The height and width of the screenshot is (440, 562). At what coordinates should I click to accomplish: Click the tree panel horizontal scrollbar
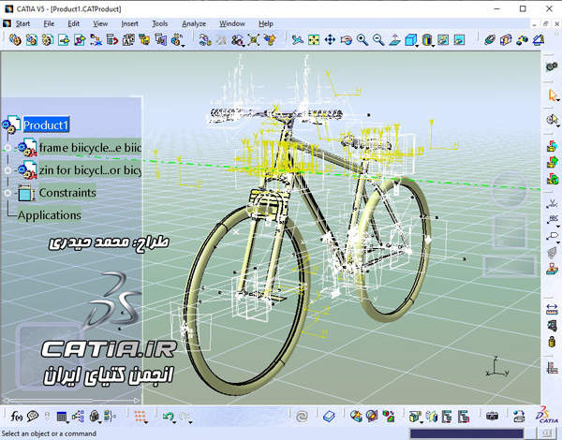pos(70,401)
